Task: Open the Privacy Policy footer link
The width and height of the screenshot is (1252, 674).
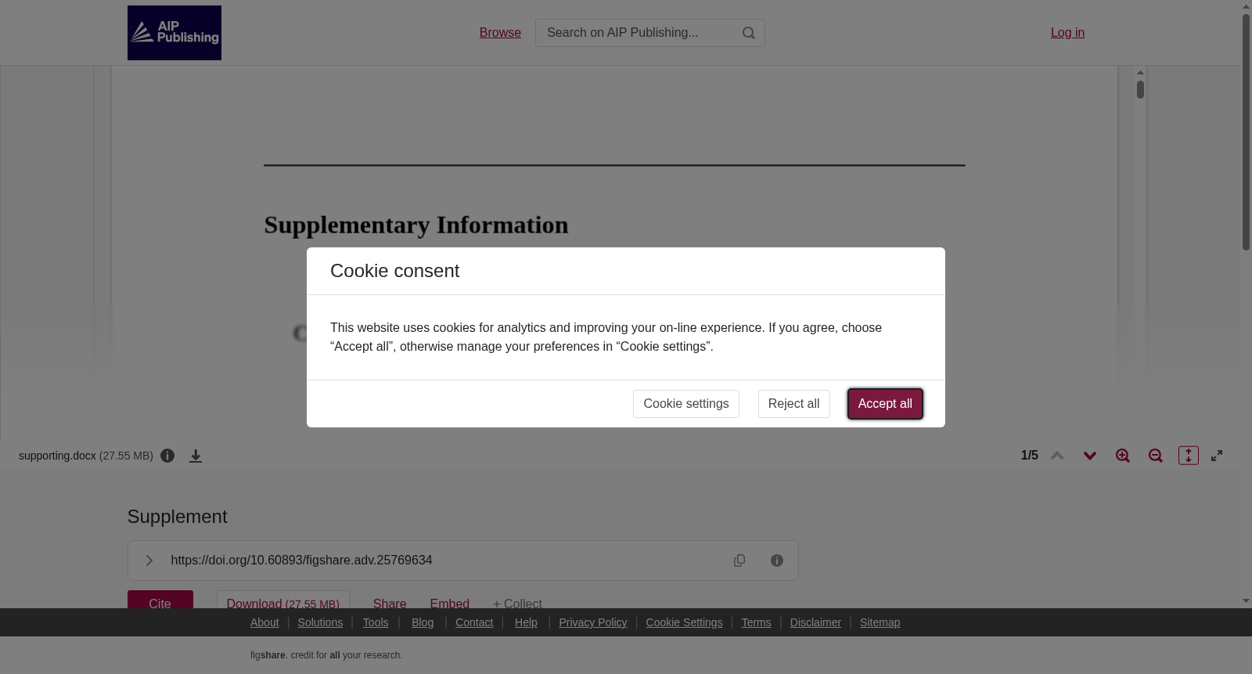Action: click(593, 622)
